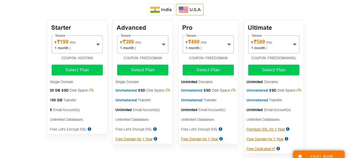The height and width of the screenshot is (158, 351).
Task: Click the speed icon in the Pro plan
Action: tap(233, 90)
